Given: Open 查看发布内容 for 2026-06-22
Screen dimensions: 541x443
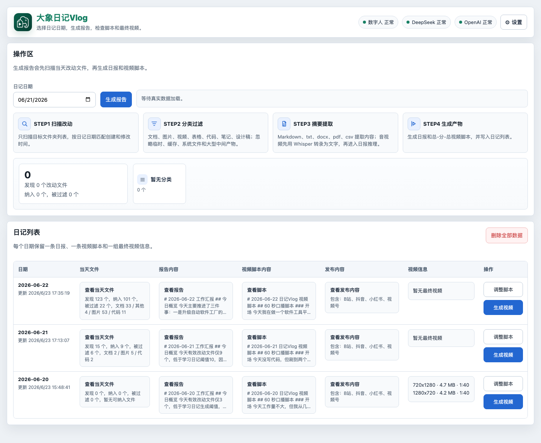Looking at the screenshot, I should [x=362, y=297].
